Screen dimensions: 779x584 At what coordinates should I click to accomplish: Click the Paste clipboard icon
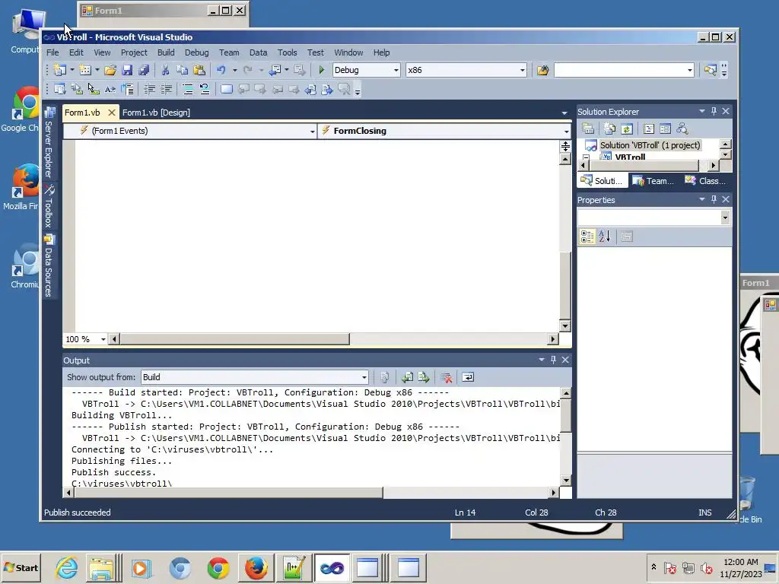click(x=199, y=70)
